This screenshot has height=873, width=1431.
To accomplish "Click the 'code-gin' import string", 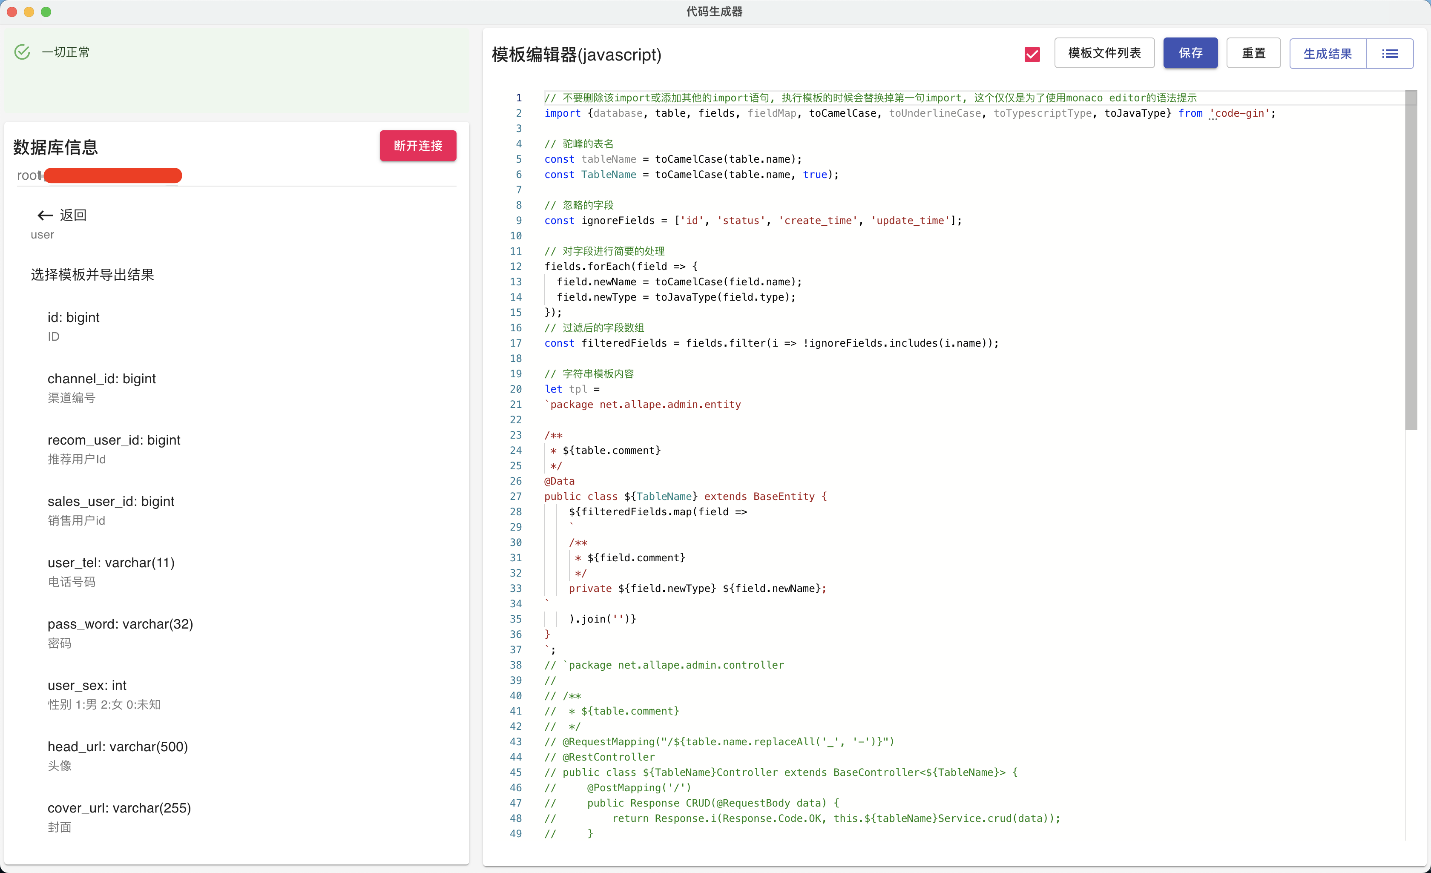I will tap(1240, 113).
